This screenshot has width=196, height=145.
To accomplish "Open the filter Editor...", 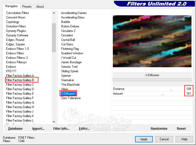I will coord(84,129).
